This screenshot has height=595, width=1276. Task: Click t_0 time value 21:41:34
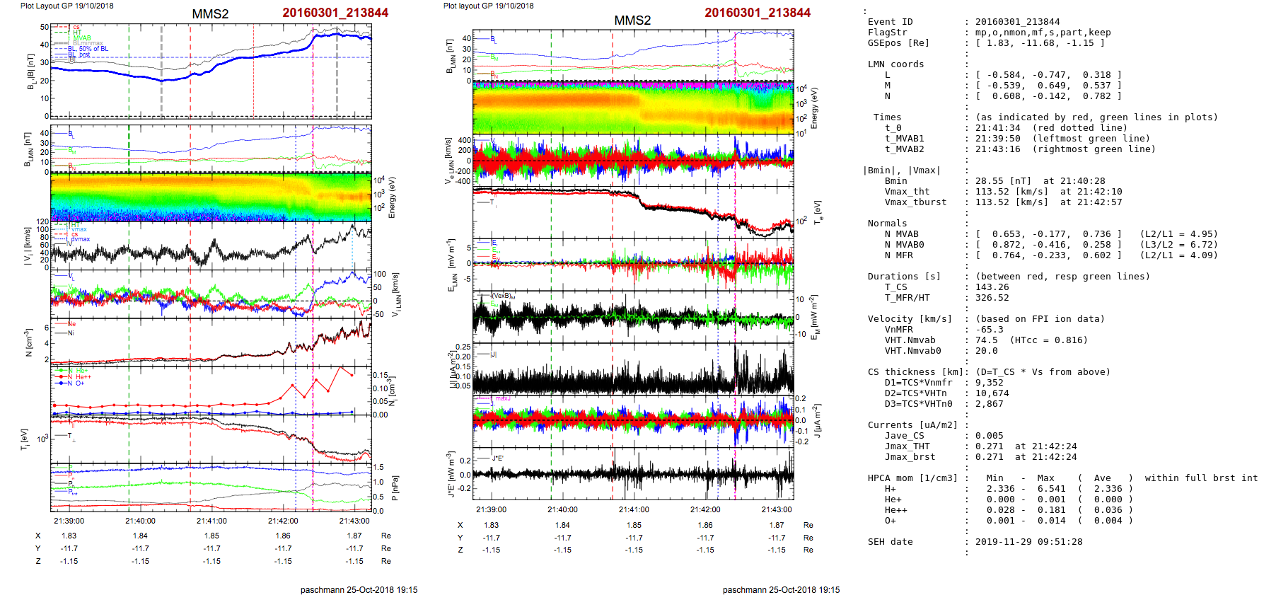(x=997, y=128)
